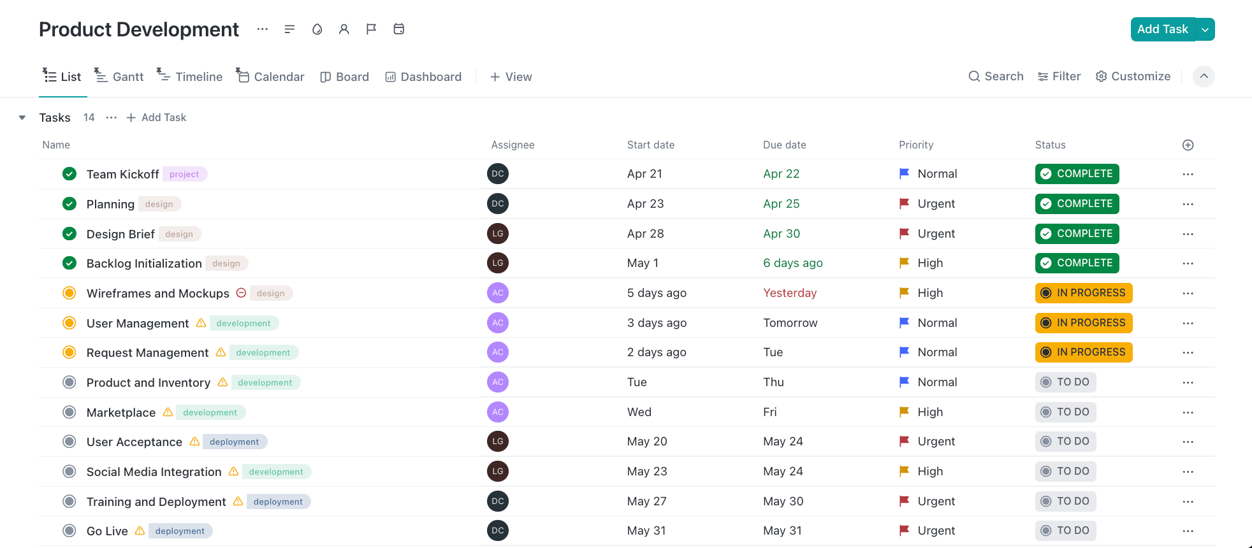Toggle completion circle of Planning
Image resolution: width=1252 pixels, height=548 pixels.
pos(69,204)
